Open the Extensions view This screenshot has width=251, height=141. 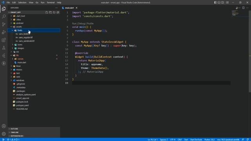pos(4,40)
